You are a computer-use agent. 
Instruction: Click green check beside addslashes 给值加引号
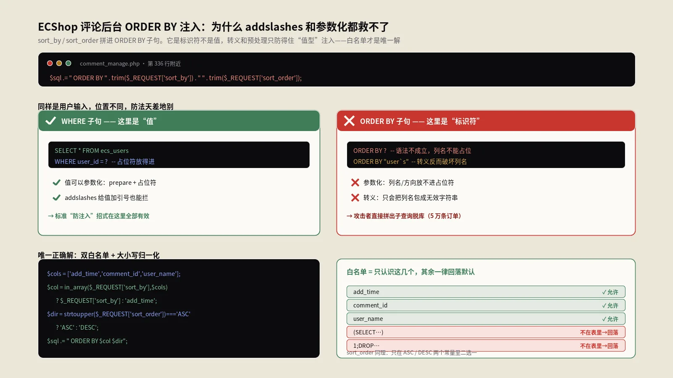pos(56,197)
